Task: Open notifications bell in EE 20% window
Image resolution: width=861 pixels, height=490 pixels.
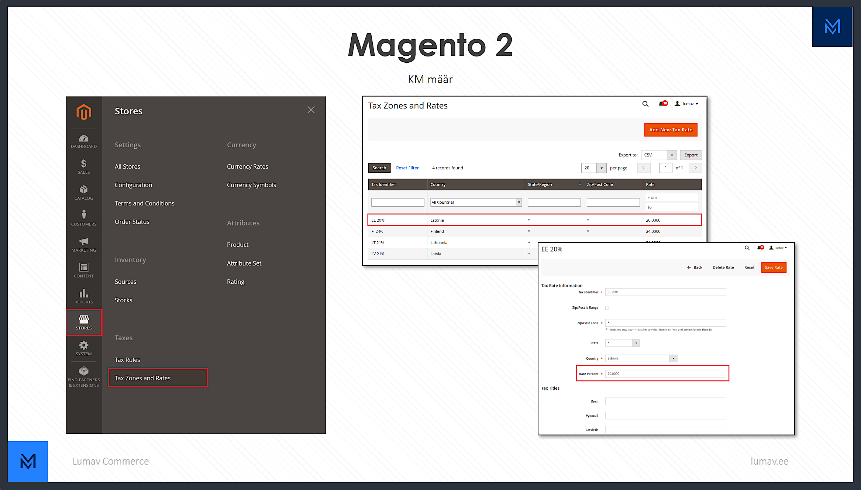Action: click(761, 248)
